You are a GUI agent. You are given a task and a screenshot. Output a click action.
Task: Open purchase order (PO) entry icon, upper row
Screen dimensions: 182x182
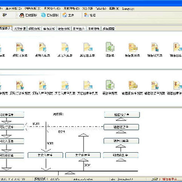[x=20, y=48]
